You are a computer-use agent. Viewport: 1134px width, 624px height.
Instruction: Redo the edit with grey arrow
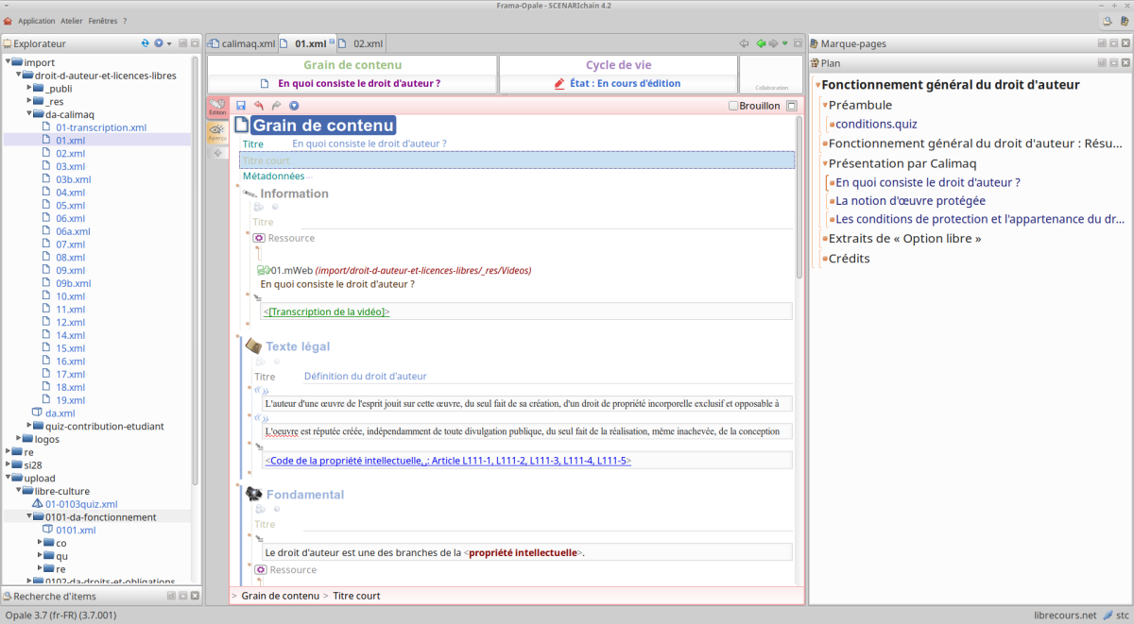pyautogui.click(x=276, y=106)
